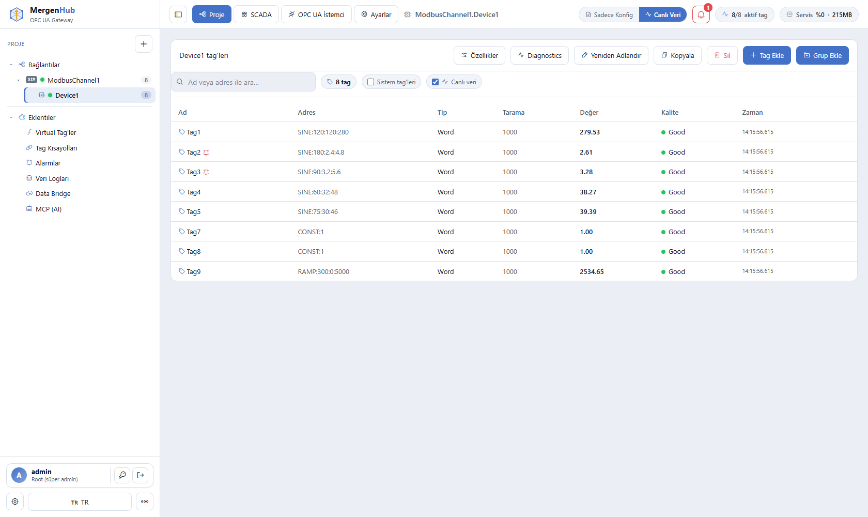
Task: Switch to Sadece Konfig mode
Action: (x=609, y=14)
